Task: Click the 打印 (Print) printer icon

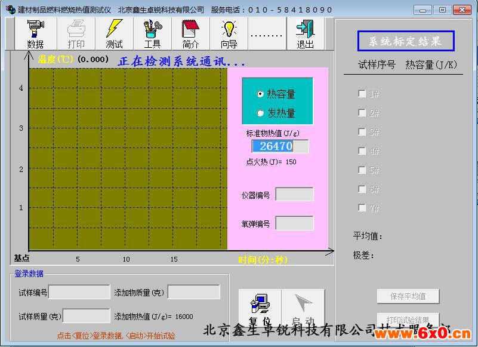Action: coord(76,33)
